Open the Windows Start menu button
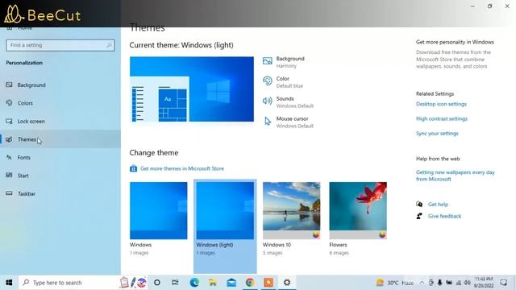This screenshot has height=290, width=516. (9, 283)
